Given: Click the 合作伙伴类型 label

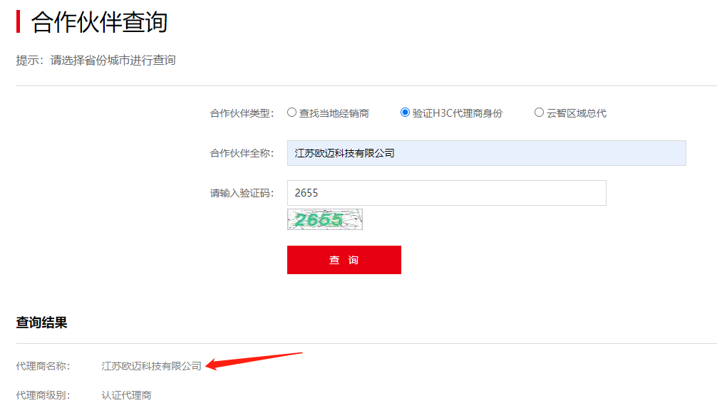Looking at the screenshot, I should 242,113.
